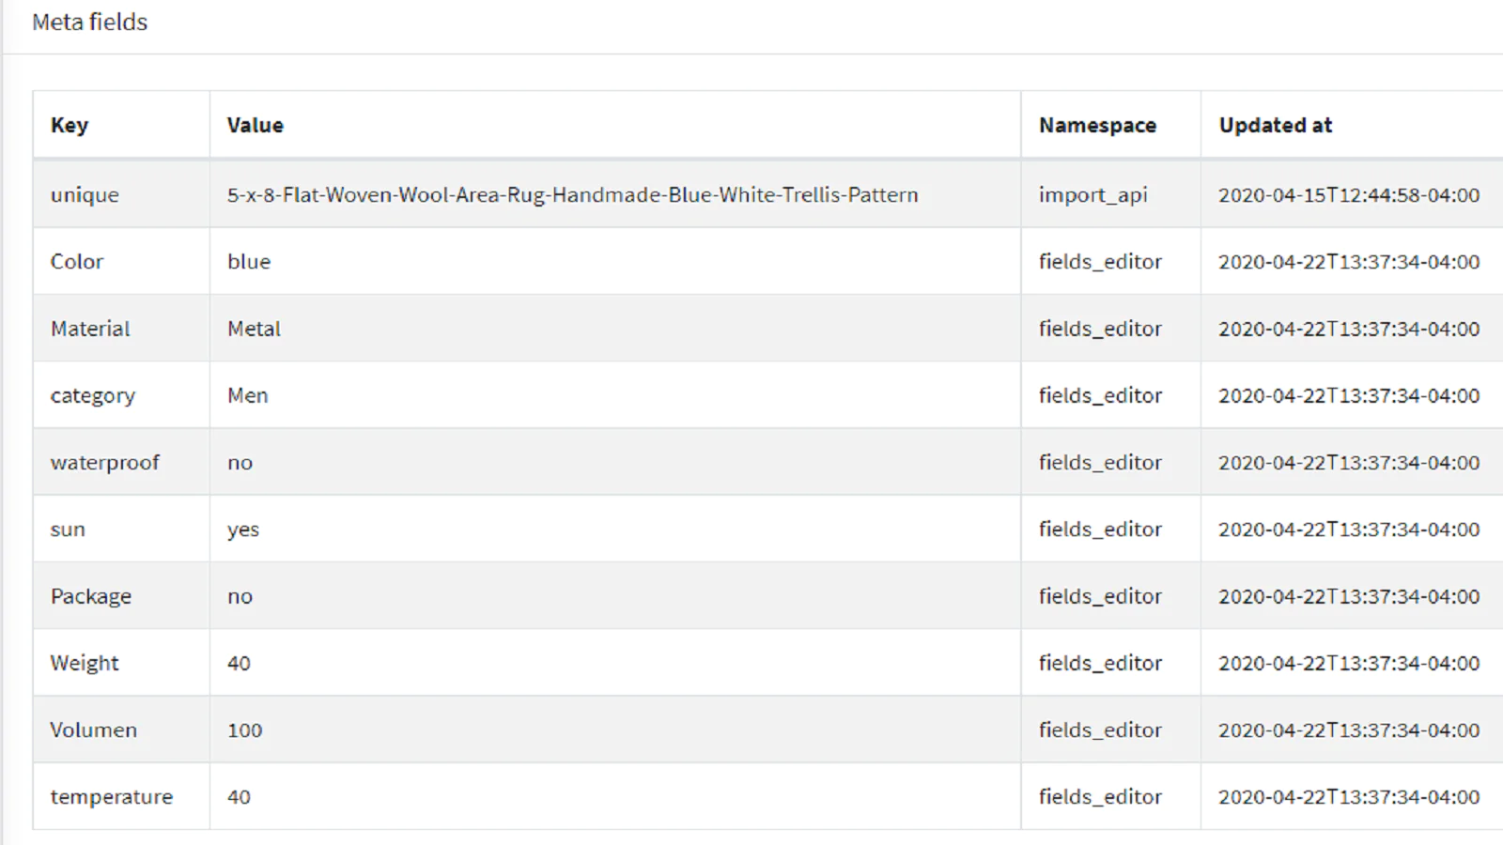Screen dimensions: 1503x845
Task: Click the category key cell
Action: (92, 396)
